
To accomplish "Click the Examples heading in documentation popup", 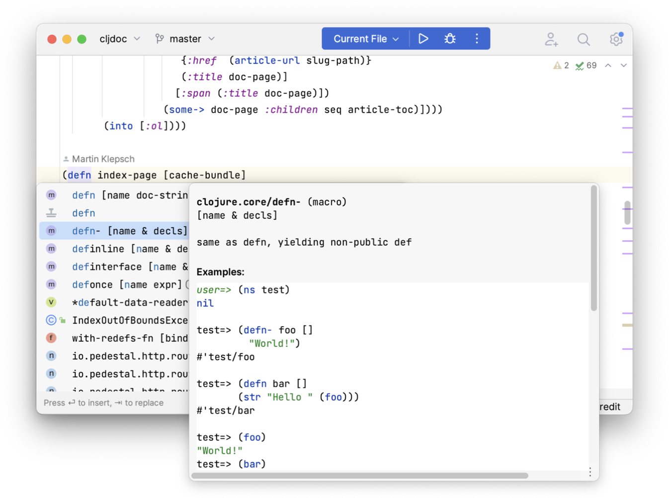I will point(220,272).
